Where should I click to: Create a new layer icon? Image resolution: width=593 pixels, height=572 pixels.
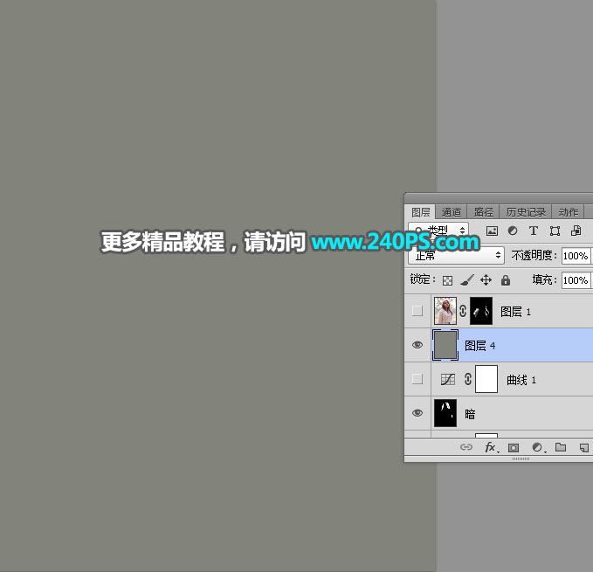[x=583, y=448]
